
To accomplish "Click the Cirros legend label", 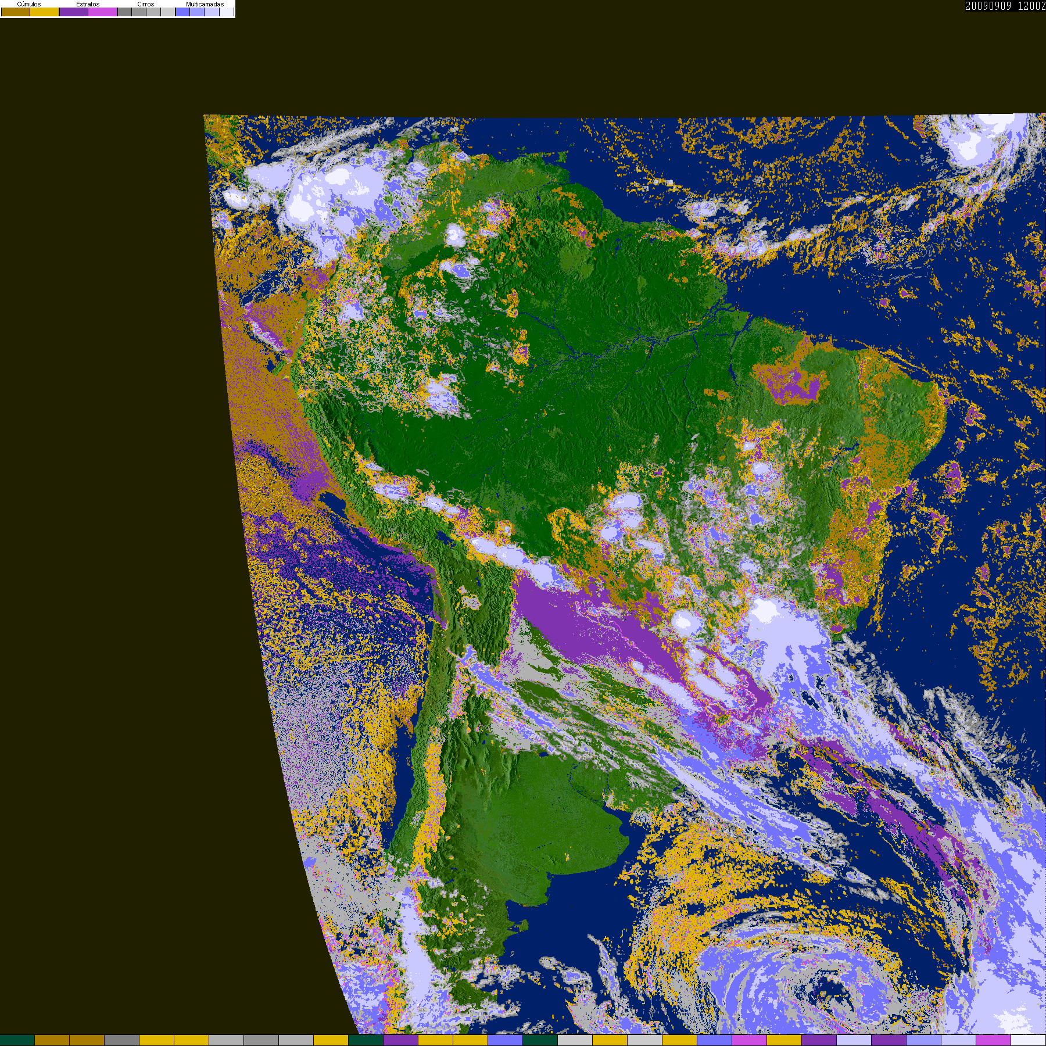I will pyautogui.click(x=145, y=4).
